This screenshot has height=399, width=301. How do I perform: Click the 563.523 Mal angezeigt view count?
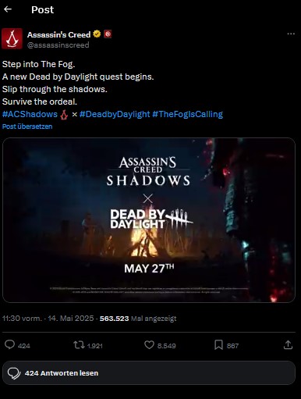point(138,319)
